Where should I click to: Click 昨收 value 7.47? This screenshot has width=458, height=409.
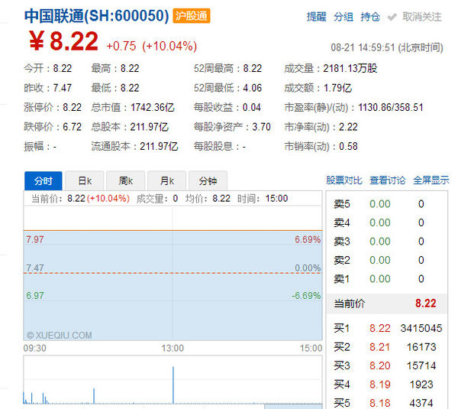coord(63,88)
